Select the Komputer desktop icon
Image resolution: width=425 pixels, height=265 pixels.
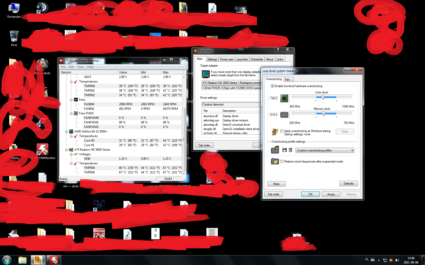tap(14, 11)
